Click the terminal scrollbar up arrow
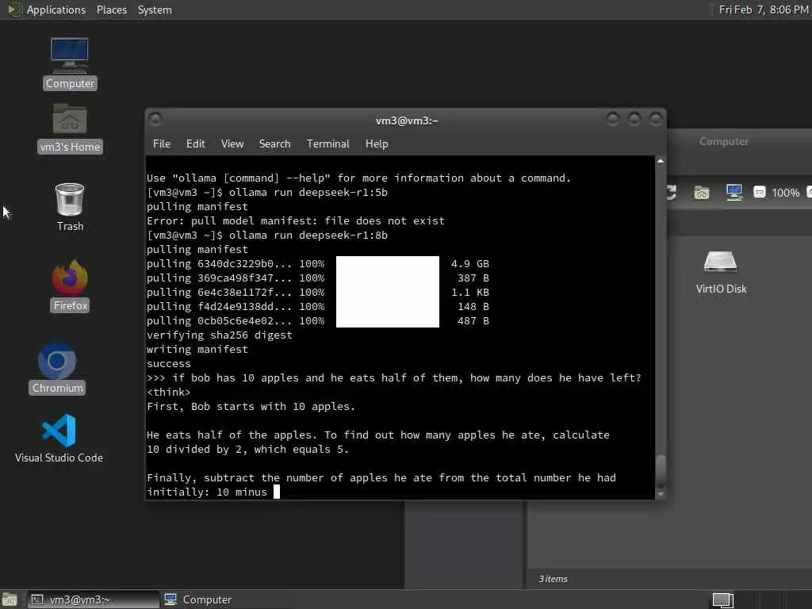This screenshot has width=812, height=609. [661, 161]
